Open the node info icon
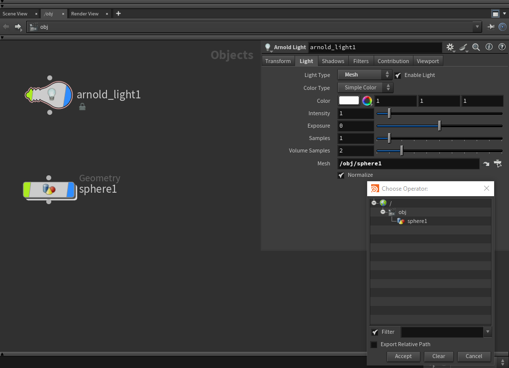This screenshot has width=509, height=368. click(x=489, y=47)
